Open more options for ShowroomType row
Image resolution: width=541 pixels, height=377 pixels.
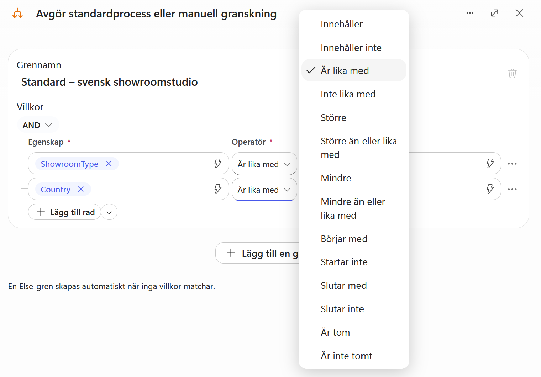(512, 164)
